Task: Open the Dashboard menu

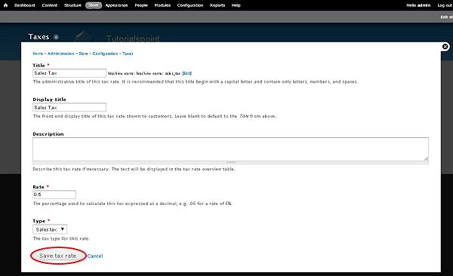Action: point(25,5)
